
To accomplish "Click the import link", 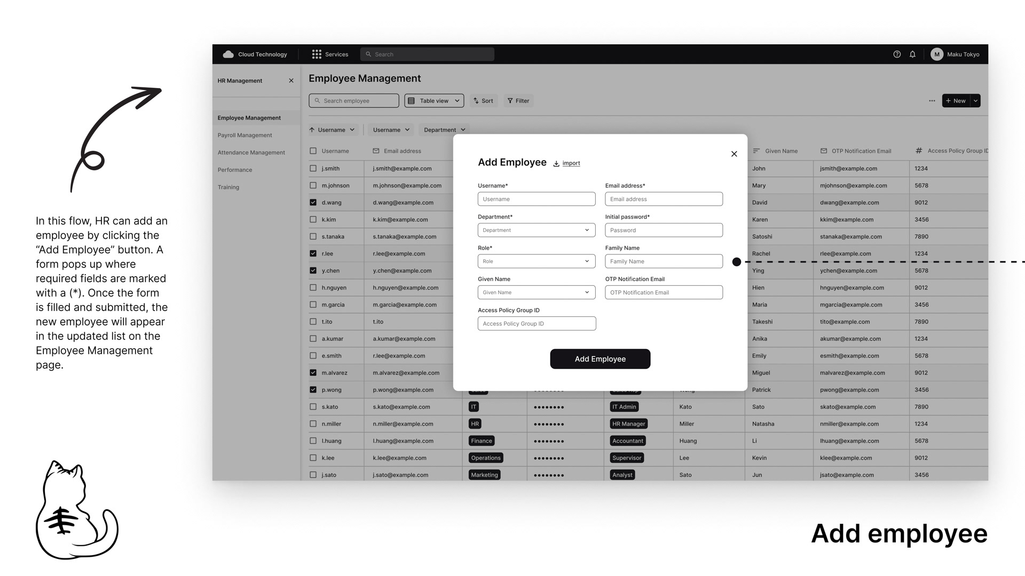I will click(571, 163).
